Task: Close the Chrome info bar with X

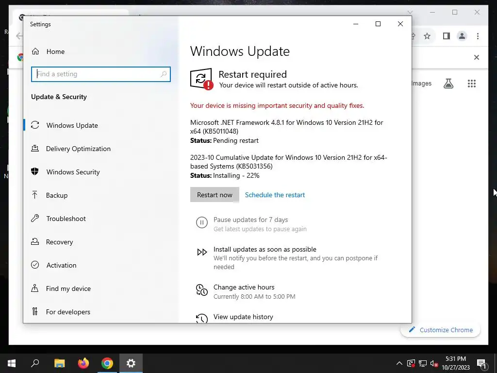Action: pos(477,57)
